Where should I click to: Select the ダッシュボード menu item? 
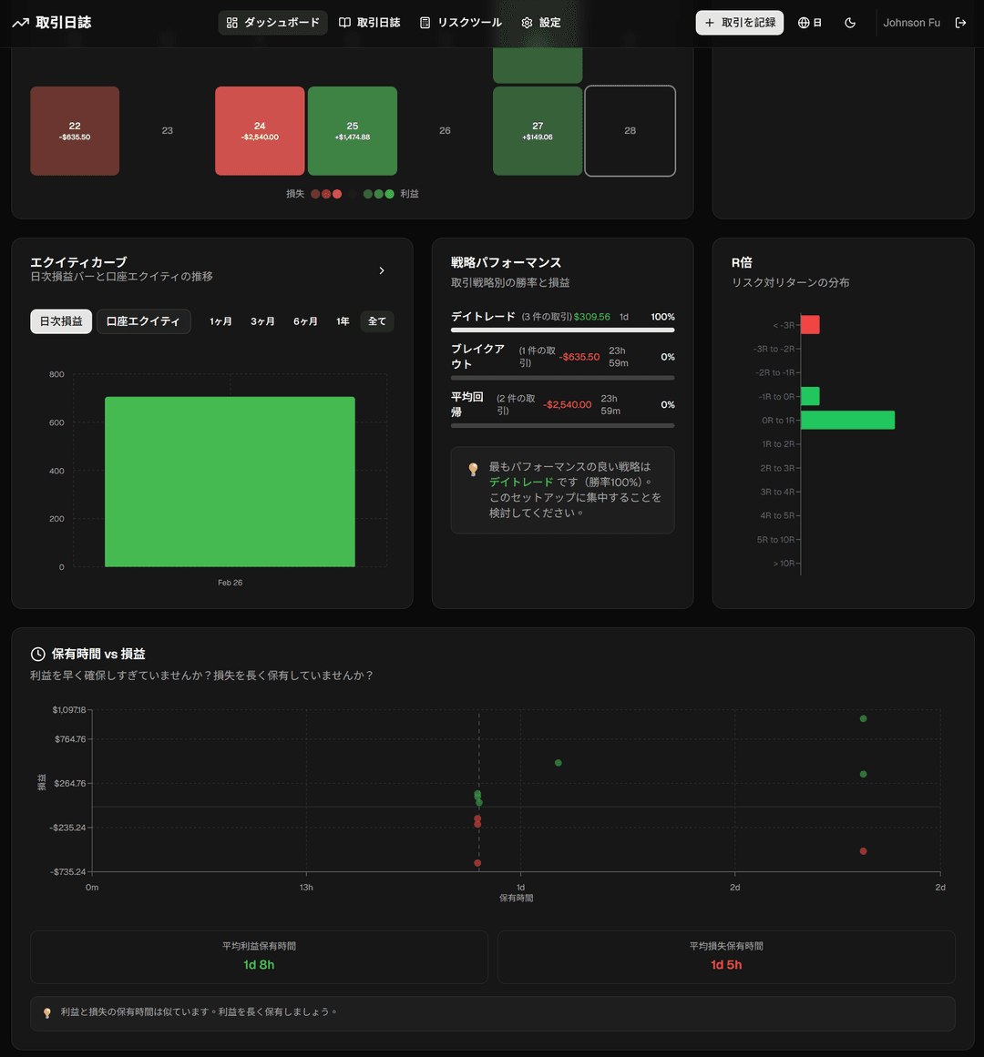(272, 22)
